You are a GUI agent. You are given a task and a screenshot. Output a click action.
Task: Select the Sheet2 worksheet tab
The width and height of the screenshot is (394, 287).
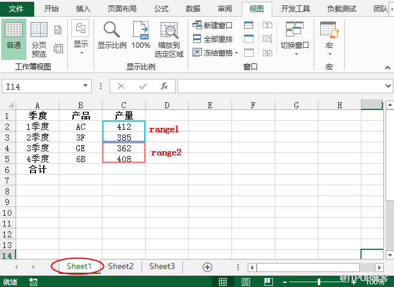pos(121,267)
